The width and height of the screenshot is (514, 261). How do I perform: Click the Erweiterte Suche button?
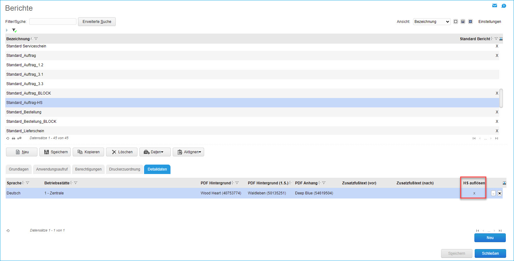(x=97, y=22)
